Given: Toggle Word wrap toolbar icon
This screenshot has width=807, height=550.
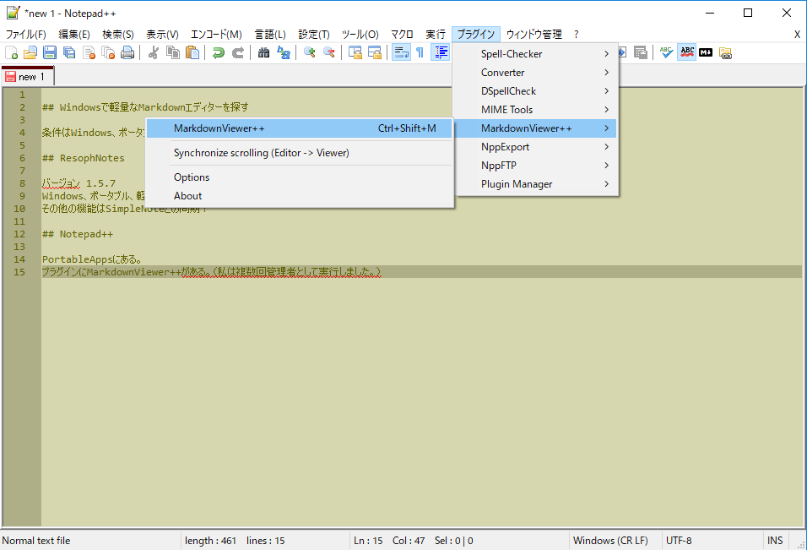Looking at the screenshot, I should (401, 52).
